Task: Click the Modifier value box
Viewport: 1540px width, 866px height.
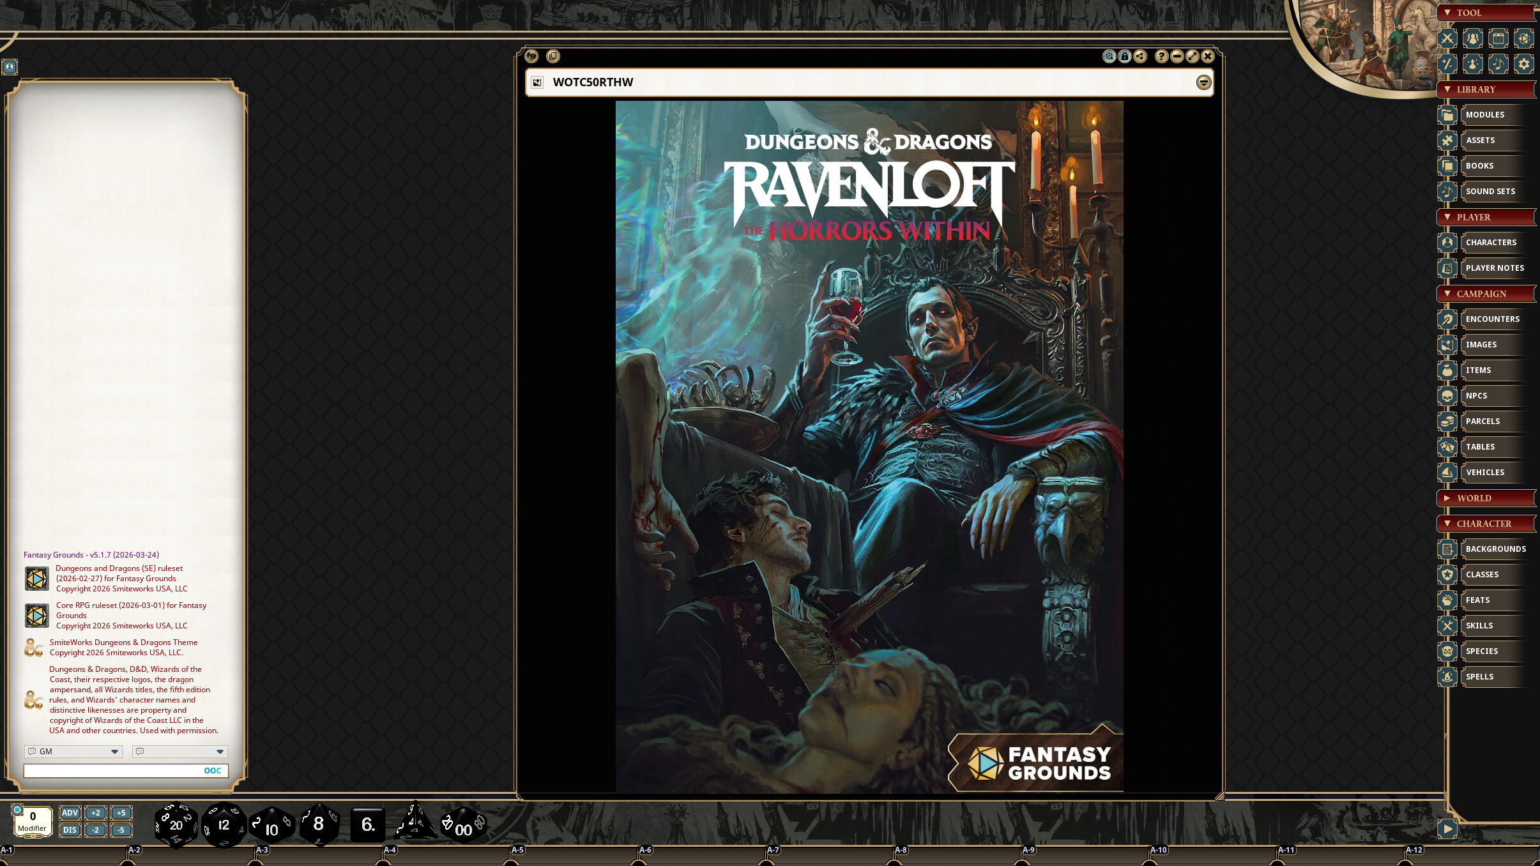Action: click(x=33, y=821)
